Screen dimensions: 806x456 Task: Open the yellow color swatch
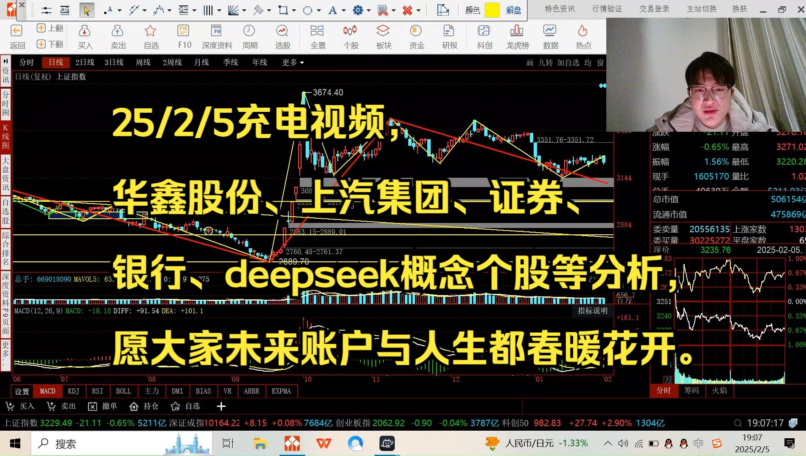[492, 10]
